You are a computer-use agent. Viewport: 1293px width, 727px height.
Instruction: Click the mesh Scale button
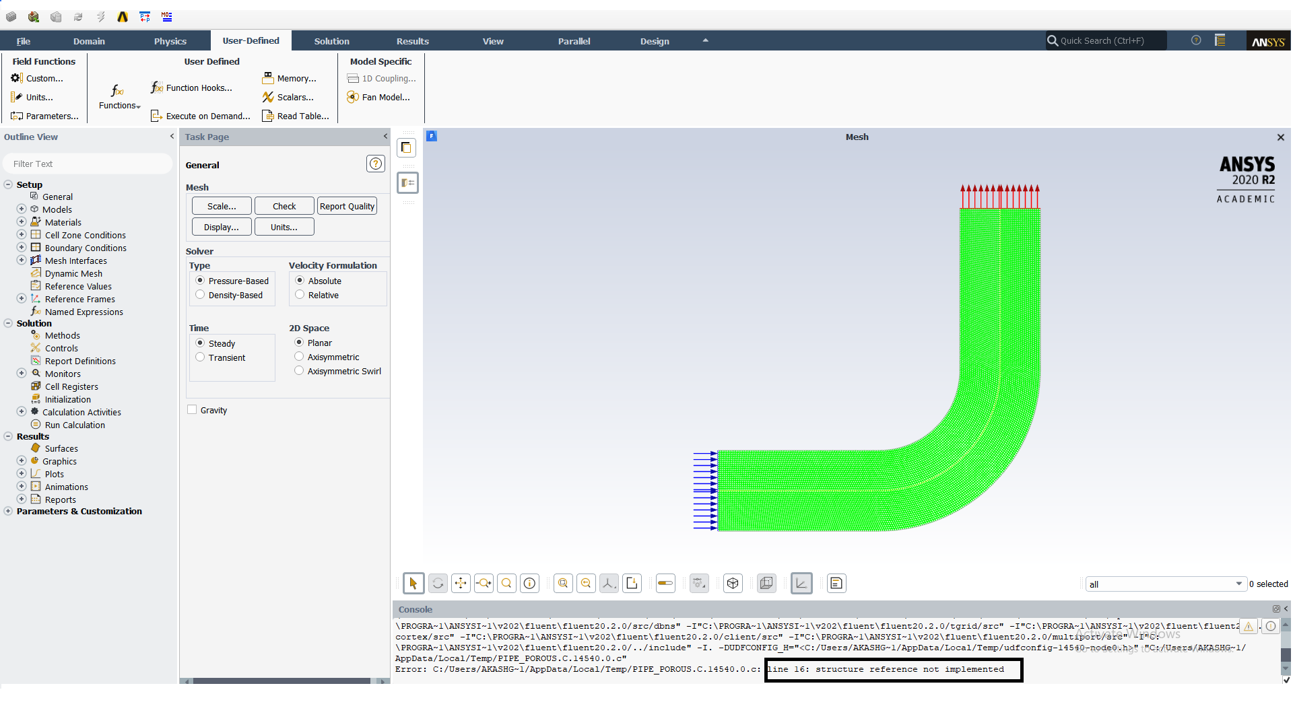coord(222,206)
